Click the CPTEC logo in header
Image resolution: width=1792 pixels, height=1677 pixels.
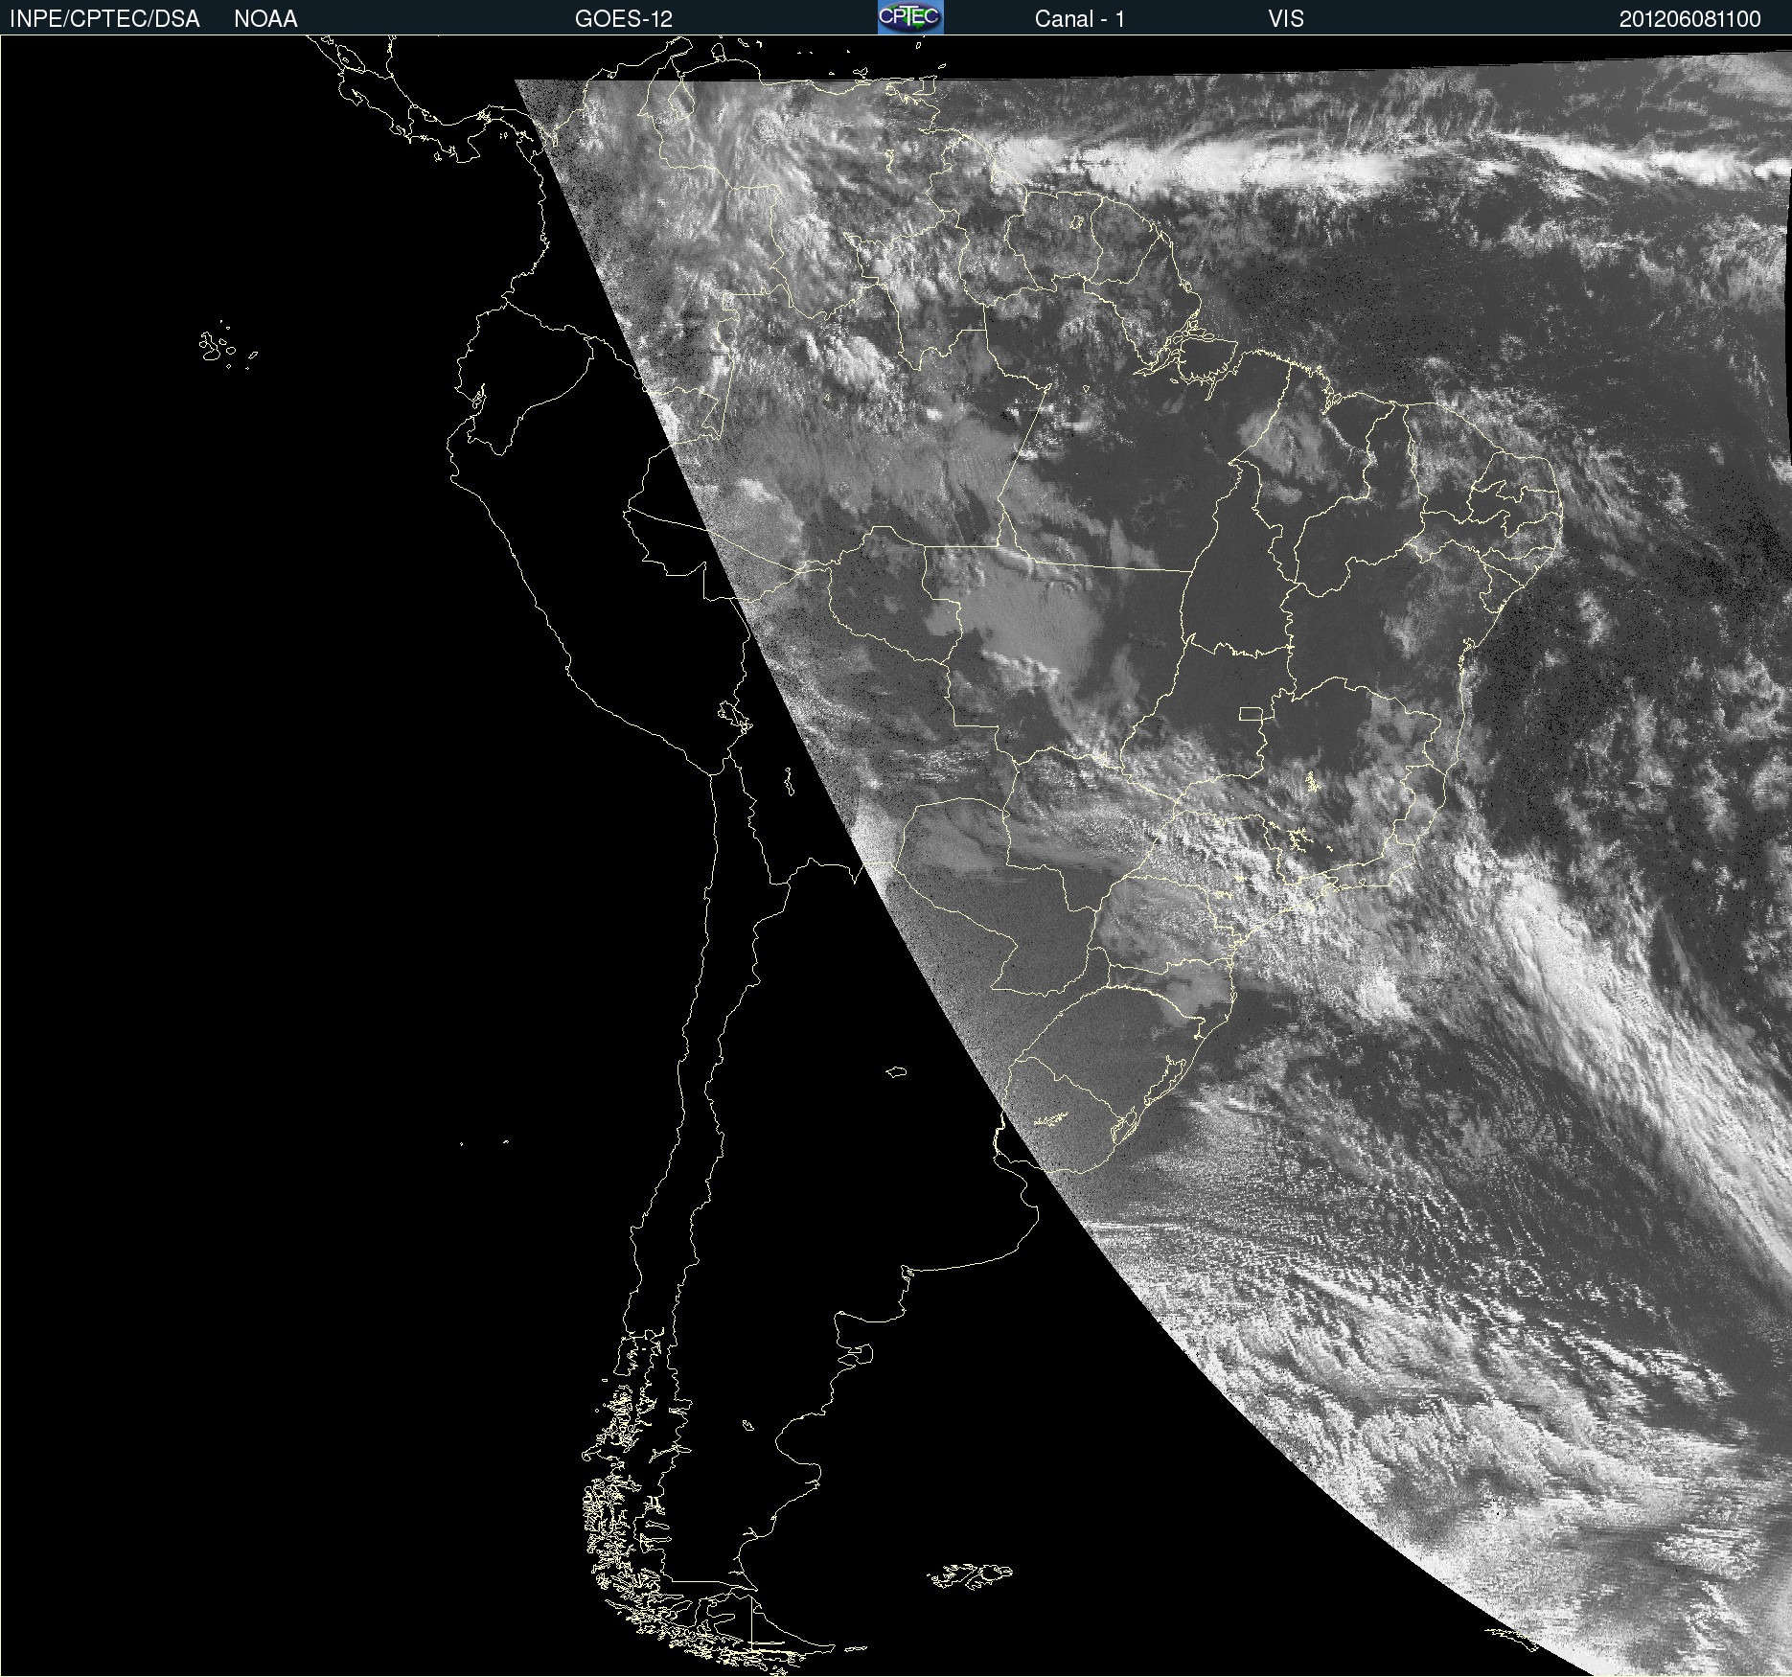point(910,17)
